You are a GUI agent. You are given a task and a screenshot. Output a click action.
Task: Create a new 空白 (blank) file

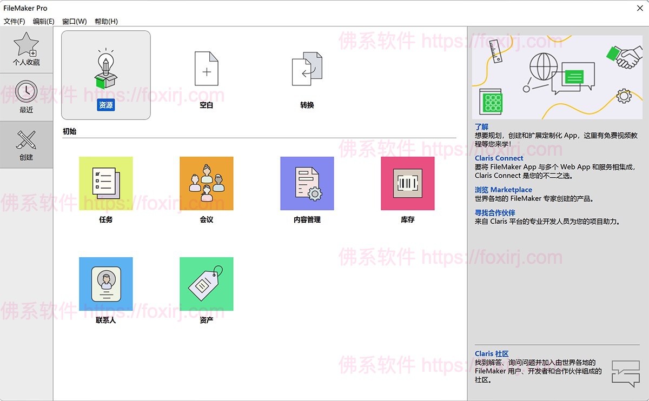[x=206, y=76]
